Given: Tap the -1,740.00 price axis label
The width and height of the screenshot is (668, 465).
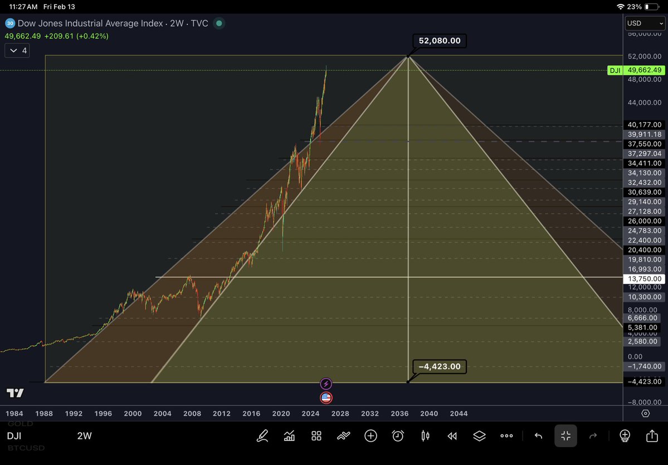Looking at the screenshot, I should coord(644,366).
